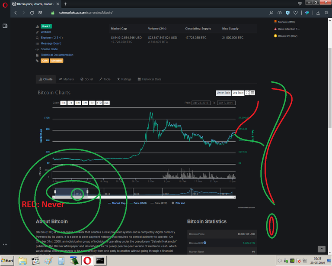The height and width of the screenshot is (266, 332).
Task: Click the volume speaker tray icon
Action: 280,261
